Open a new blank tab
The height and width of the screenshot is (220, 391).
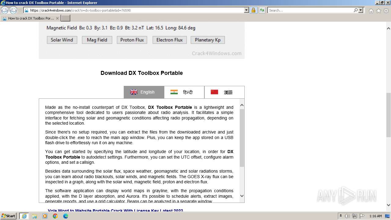coord(66,18)
